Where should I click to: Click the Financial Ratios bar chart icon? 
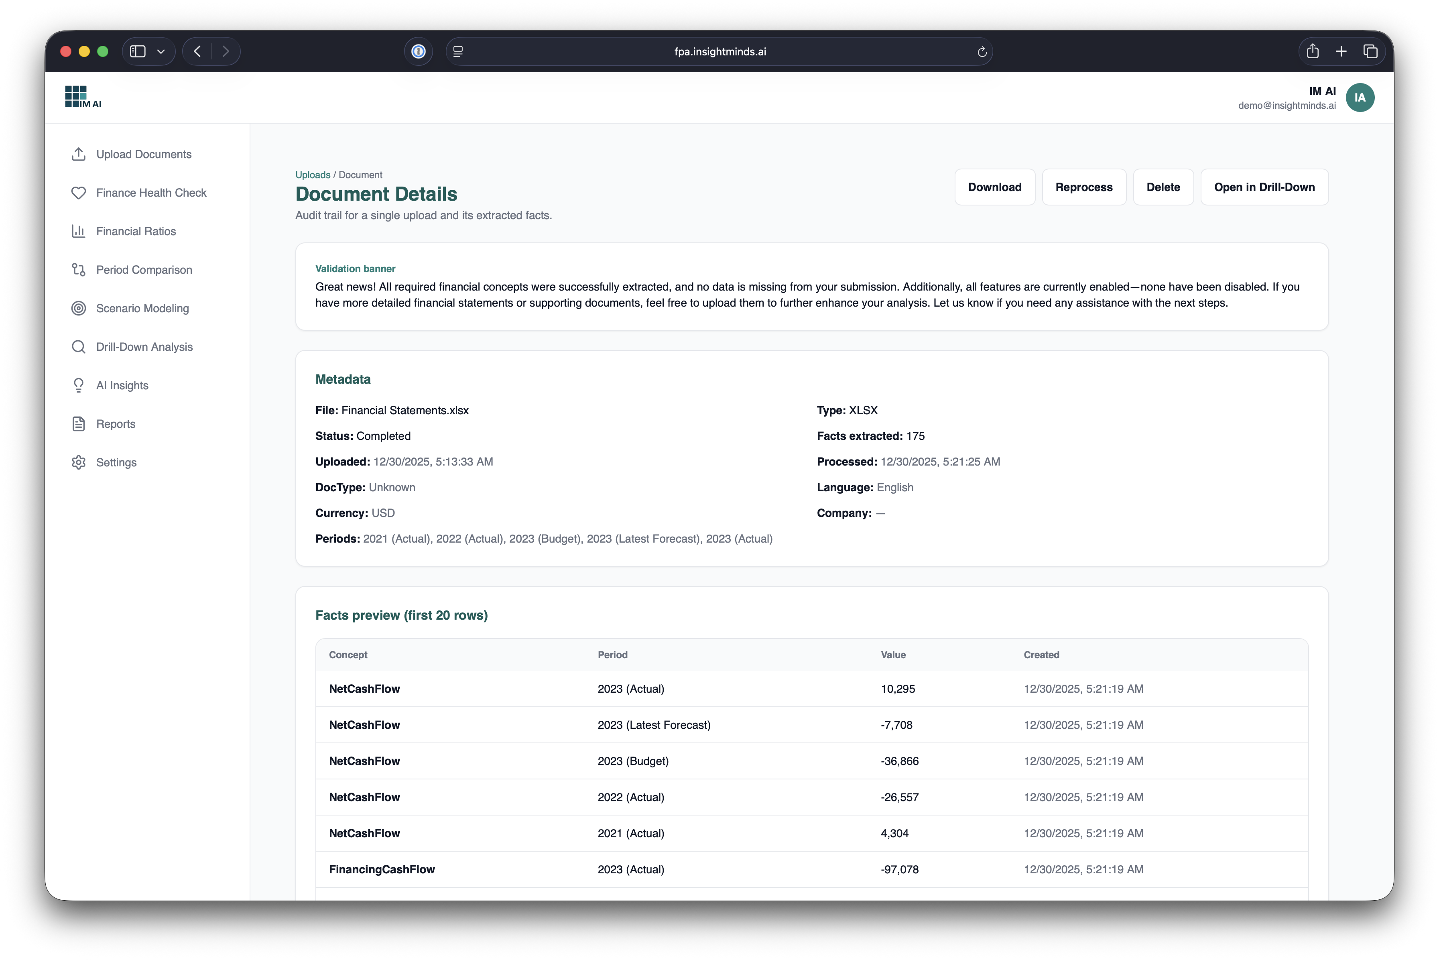pyautogui.click(x=78, y=232)
